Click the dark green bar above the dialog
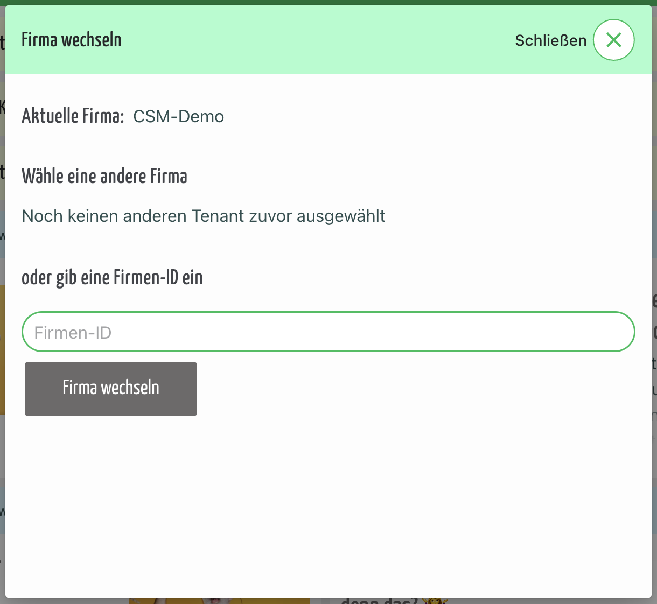657x604 pixels. (x=328, y=3)
